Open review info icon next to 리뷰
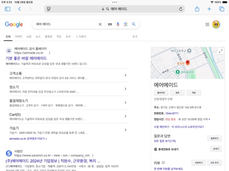 [163, 163]
